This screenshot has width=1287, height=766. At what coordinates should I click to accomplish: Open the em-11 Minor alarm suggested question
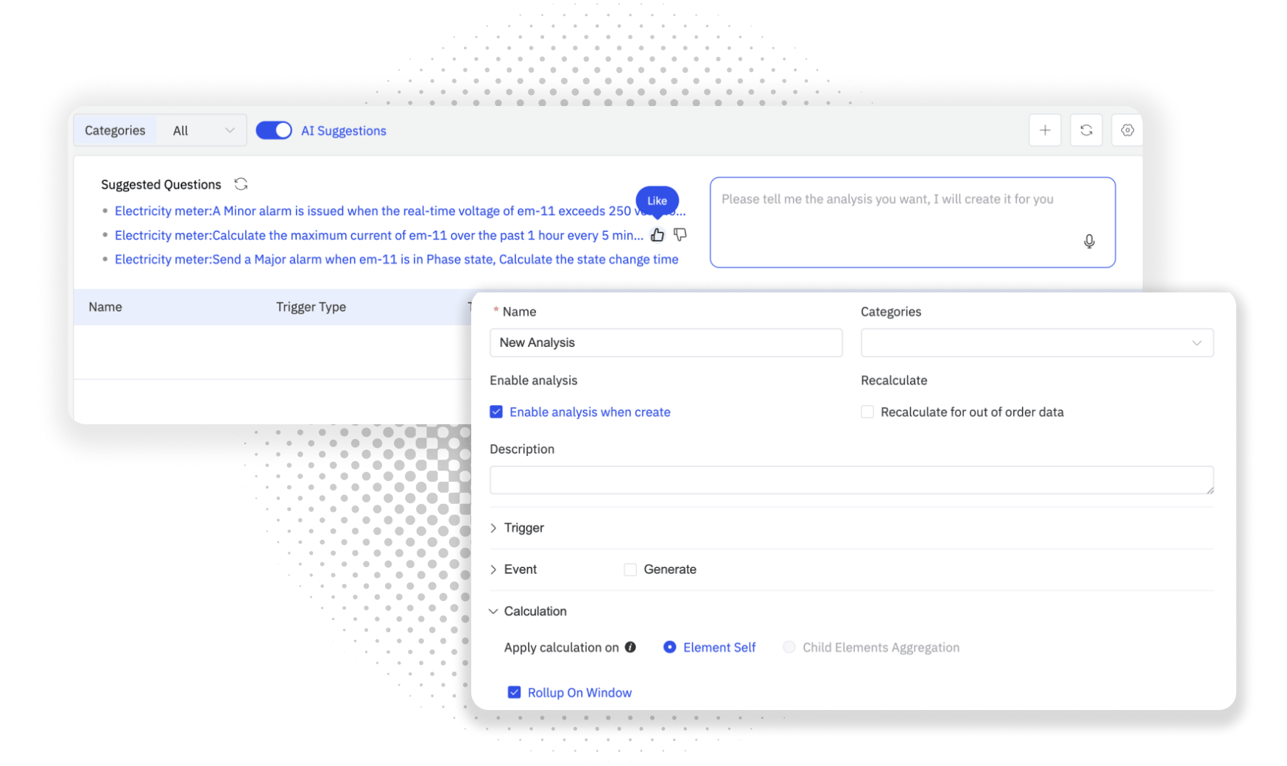click(x=368, y=211)
